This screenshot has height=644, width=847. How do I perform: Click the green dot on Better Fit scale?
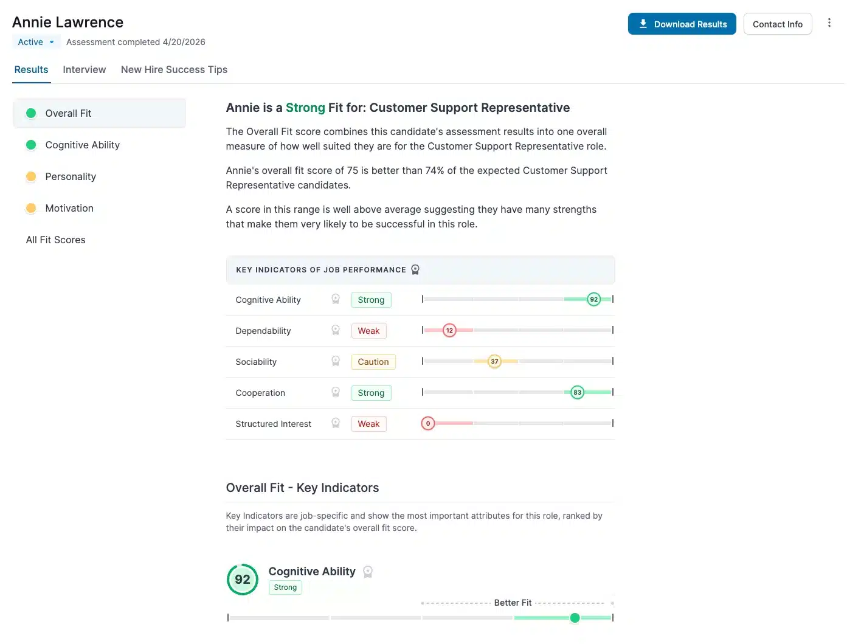[x=575, y=618]
